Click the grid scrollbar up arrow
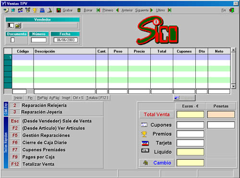Image resolution: width=240 pixels, height=178 pixels. click(x=233, y=50)
